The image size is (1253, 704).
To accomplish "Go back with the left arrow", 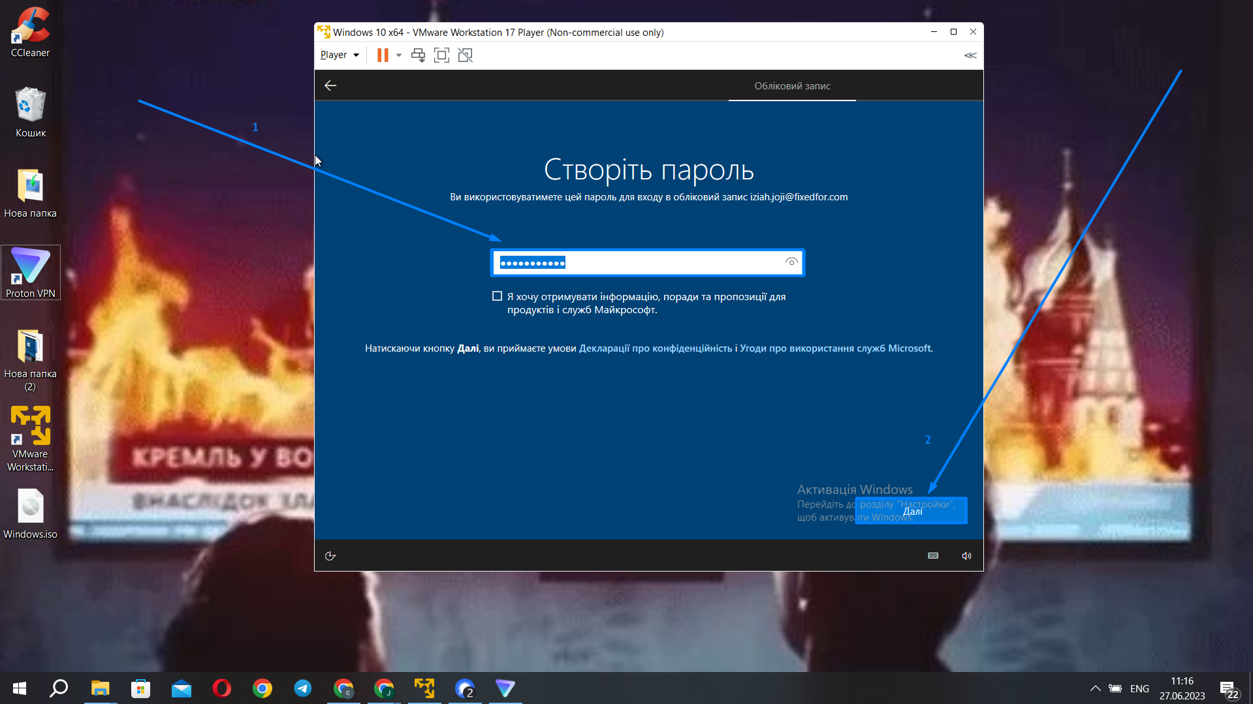I will click(x=330, y=85).
